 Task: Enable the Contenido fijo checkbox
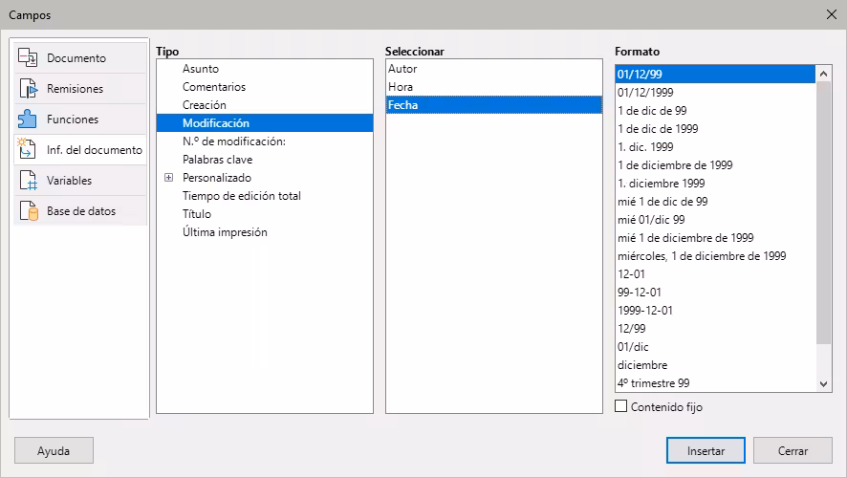coord(621,406)
